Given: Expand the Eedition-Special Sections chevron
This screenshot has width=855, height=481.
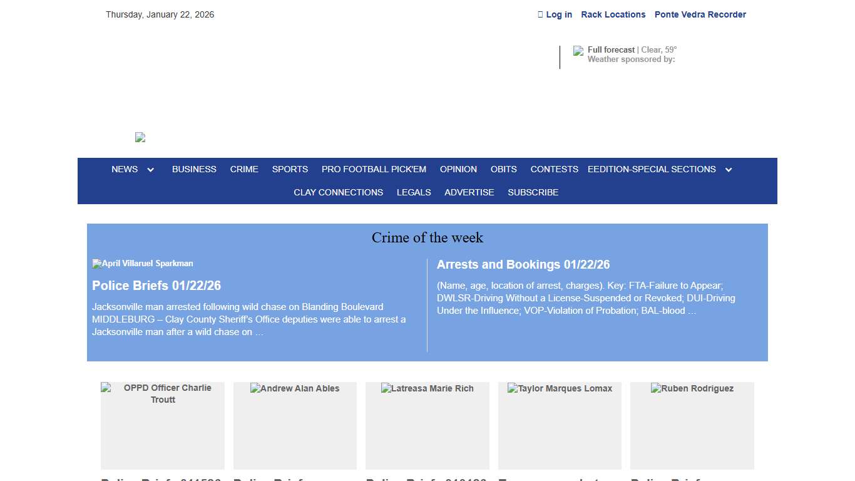Looking at the screenshot, I should [x=729, y=170].
